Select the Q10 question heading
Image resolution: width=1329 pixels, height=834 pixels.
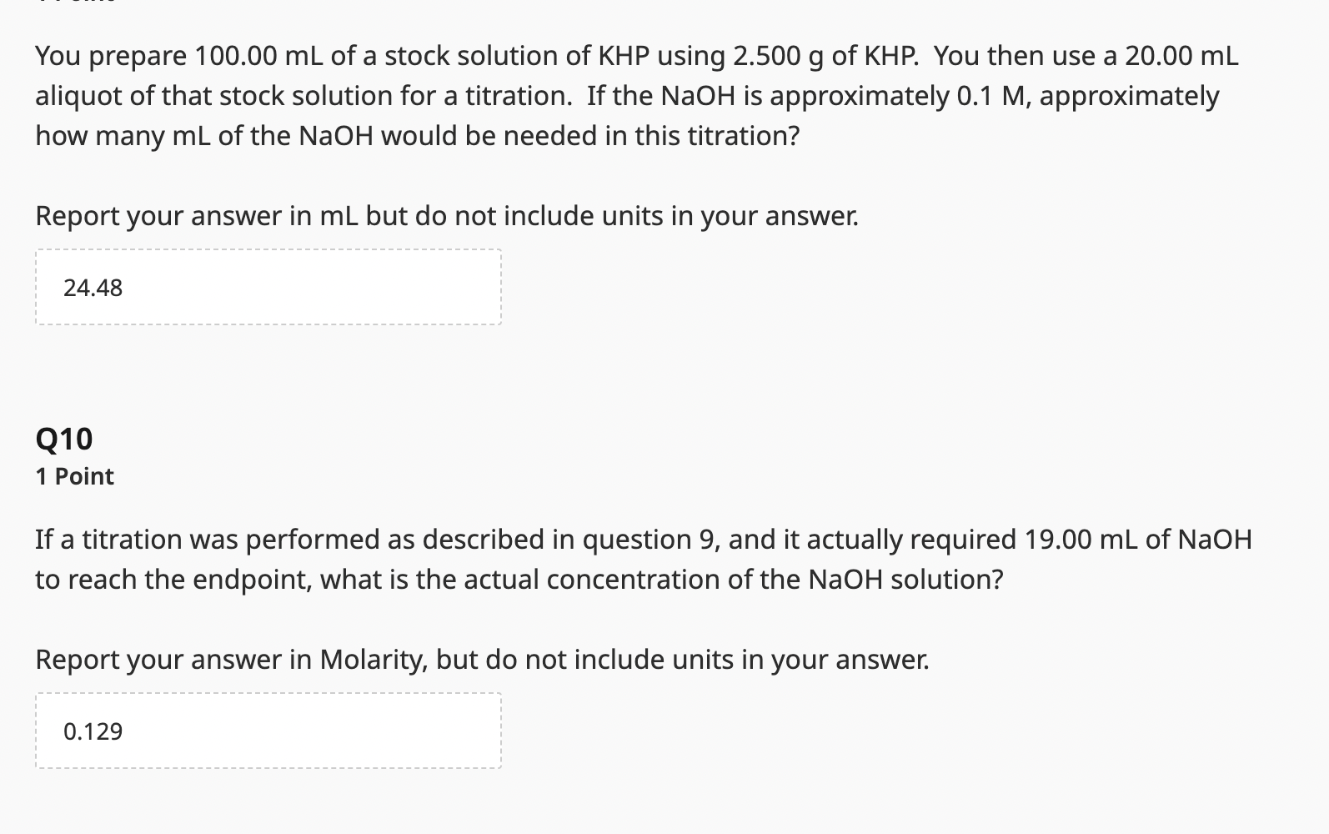click(64, 437)
